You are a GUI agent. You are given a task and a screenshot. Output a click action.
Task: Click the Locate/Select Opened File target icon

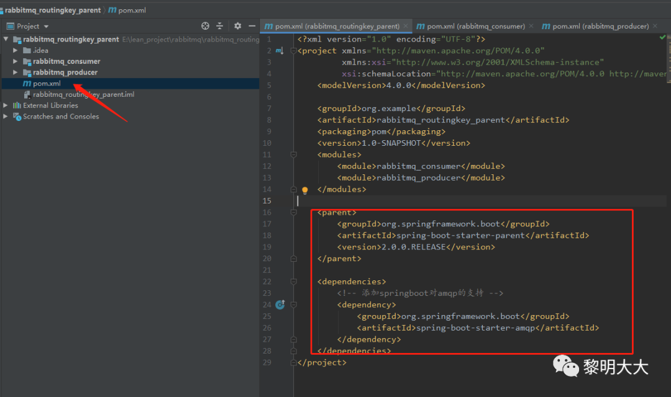pyautogui.click(x=206, y=26)
